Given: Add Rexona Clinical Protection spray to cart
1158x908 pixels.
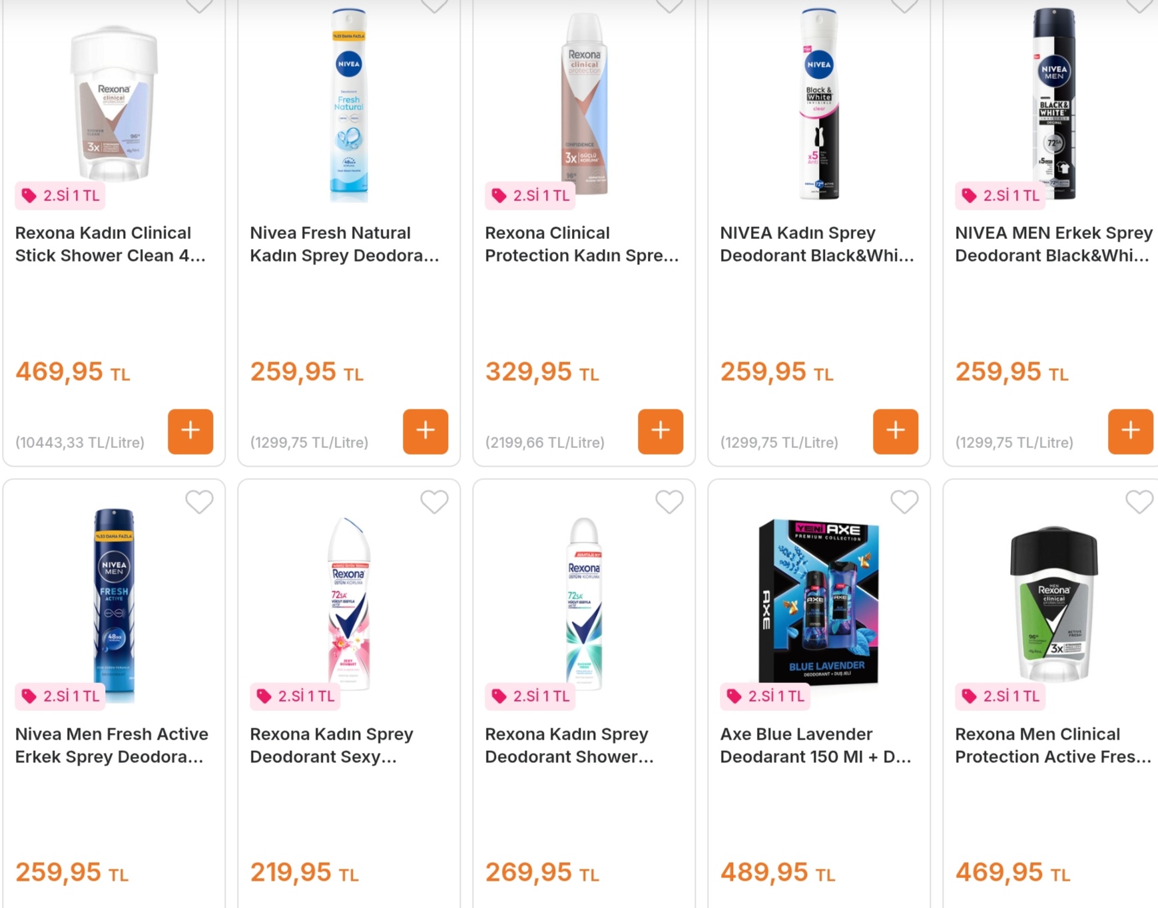Looking at the screenshot, I should 661,431.
